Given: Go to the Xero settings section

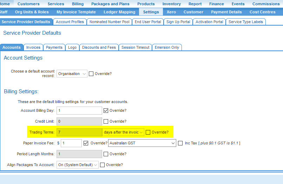Looking at the screenshot, I should pyautogui.click(x=171, y=12).
